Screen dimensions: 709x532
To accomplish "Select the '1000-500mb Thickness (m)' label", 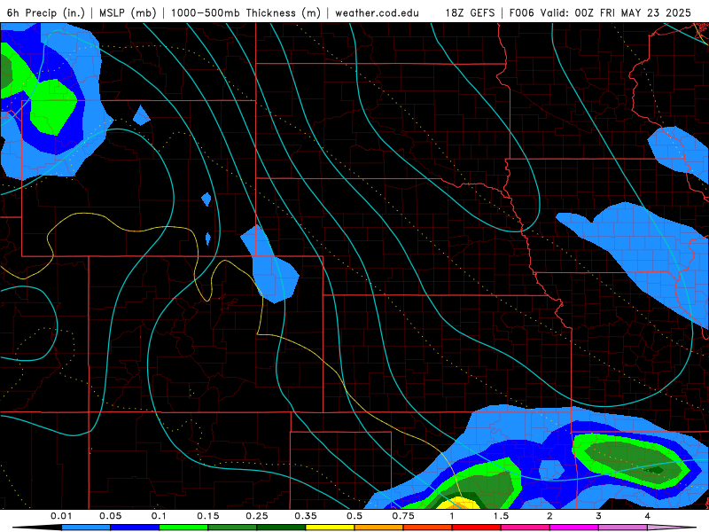I will 245,13.
